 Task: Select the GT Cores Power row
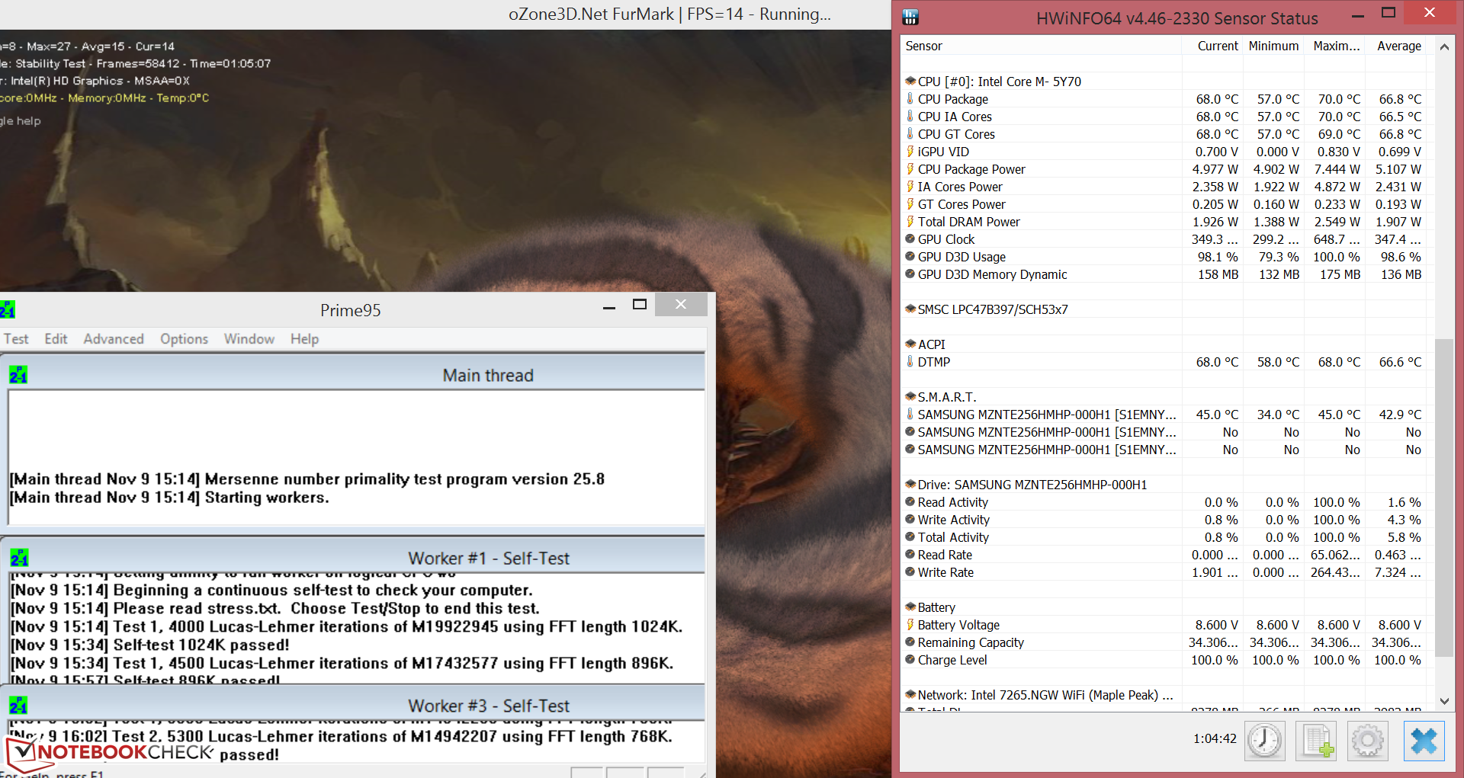click(x=1164, y=204)
